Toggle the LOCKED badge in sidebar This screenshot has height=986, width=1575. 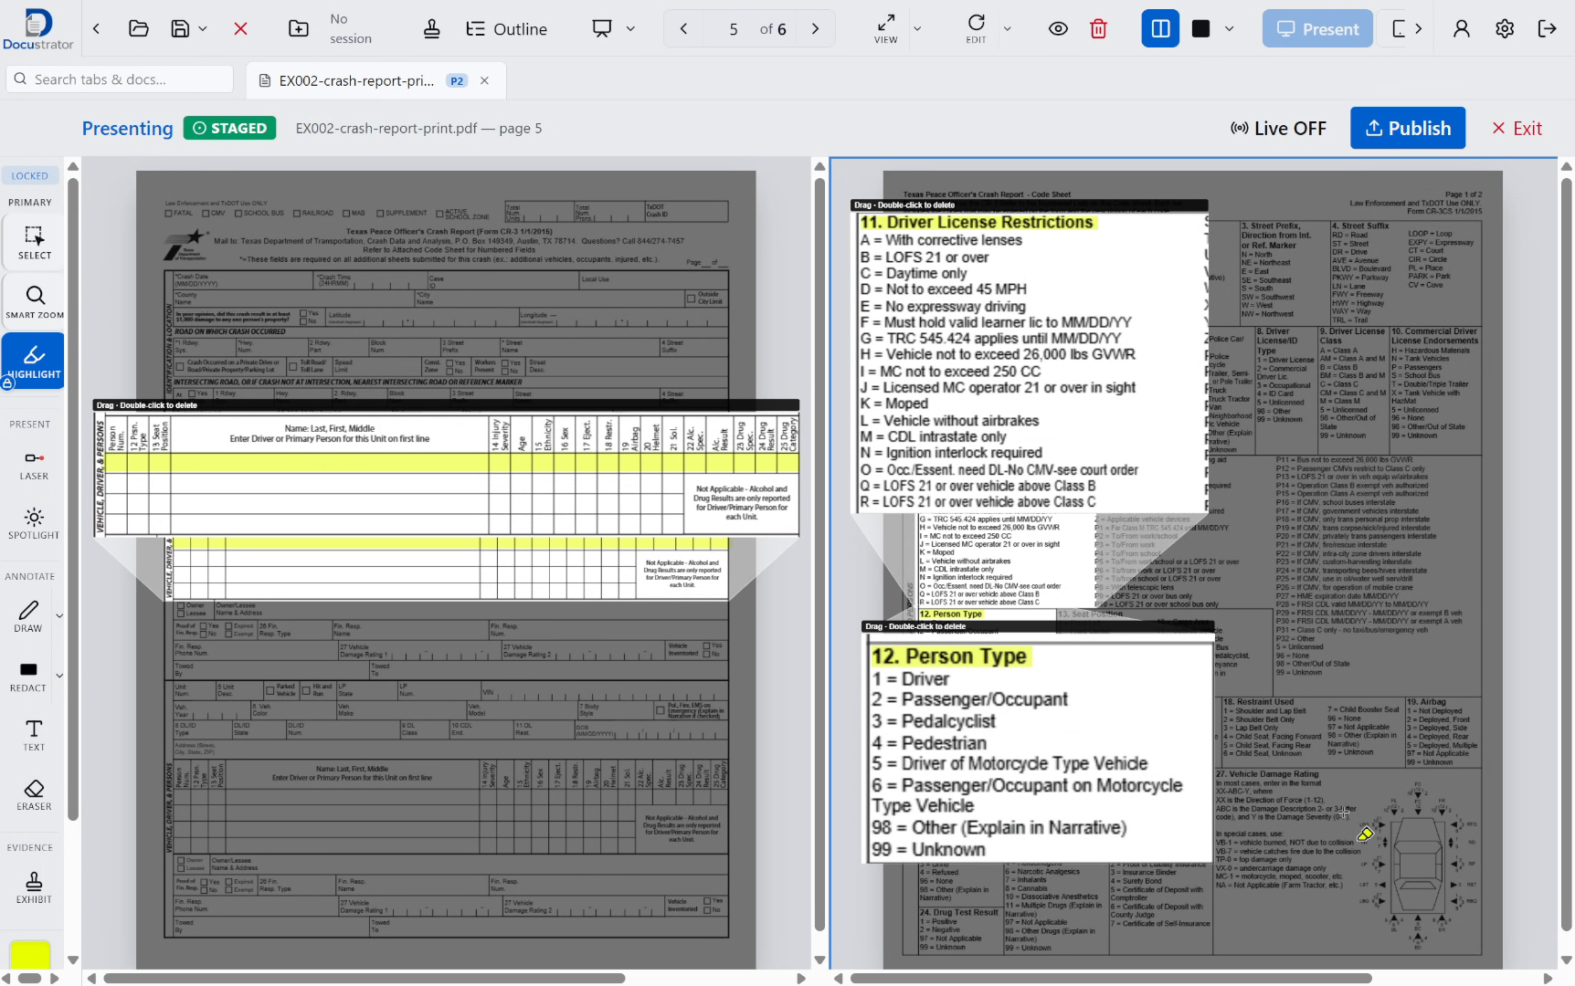click(30, 175)
